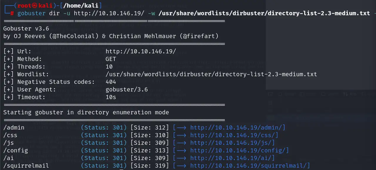Open the http://10.10.146.19/js/ redirect link

point(231,143)
